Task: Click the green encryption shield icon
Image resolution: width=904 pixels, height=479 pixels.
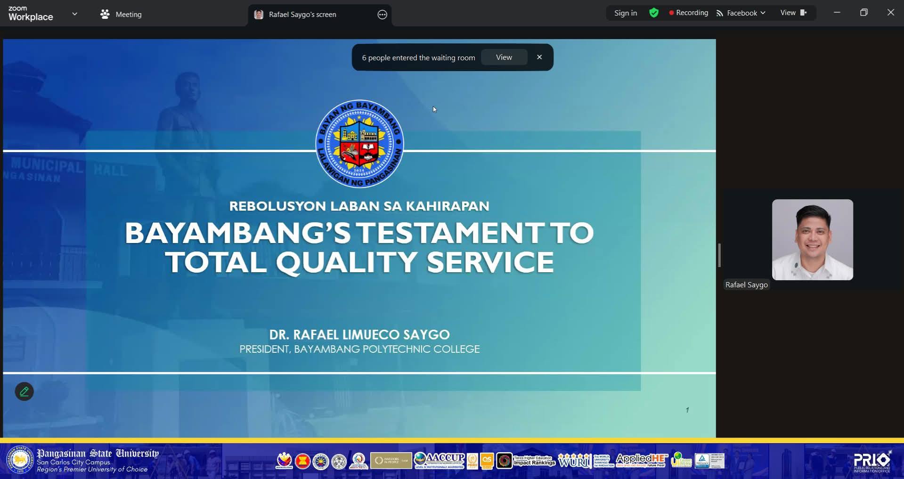Action: (653, 13)
